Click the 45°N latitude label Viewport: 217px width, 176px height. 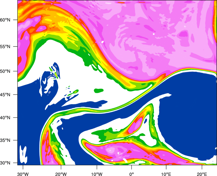5,94
